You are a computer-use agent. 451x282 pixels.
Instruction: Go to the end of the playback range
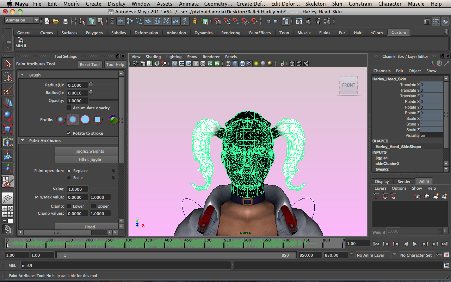[x=445, y=244]
